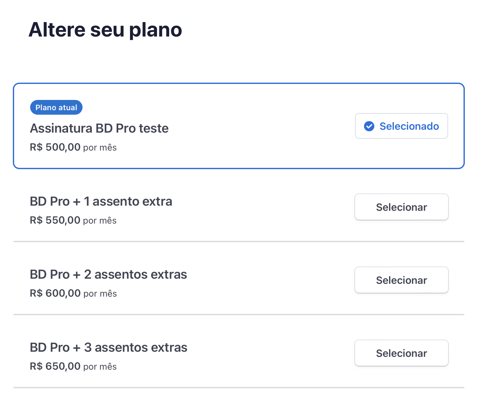The height and width of the screenshot is (394, 486).
Task: Click por mês next to R$ 500,00
Action: (x=100, y=148)
